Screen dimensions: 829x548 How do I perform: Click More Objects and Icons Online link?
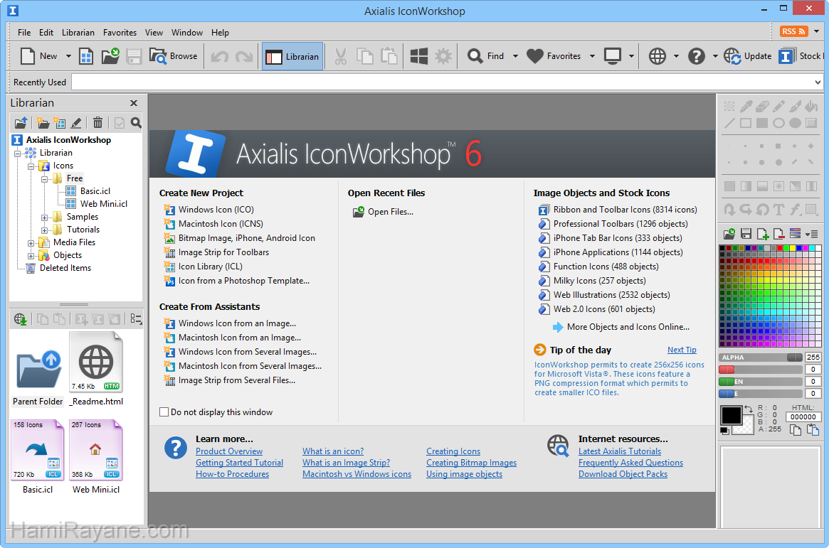(x=628, y=327)
